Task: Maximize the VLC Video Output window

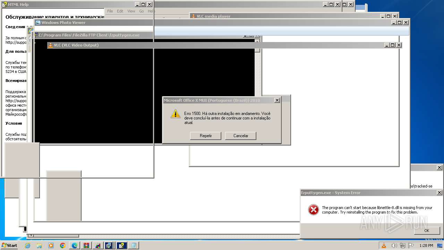Action: point(392,45)
